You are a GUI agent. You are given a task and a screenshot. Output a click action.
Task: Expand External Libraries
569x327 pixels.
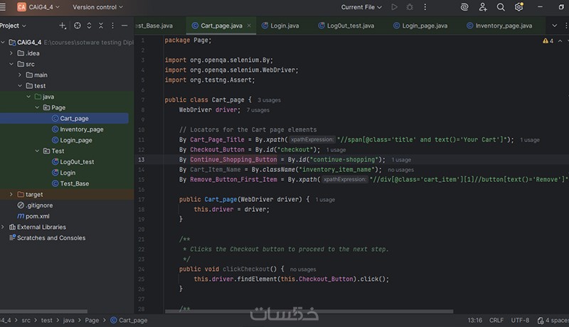coord(3,227)
